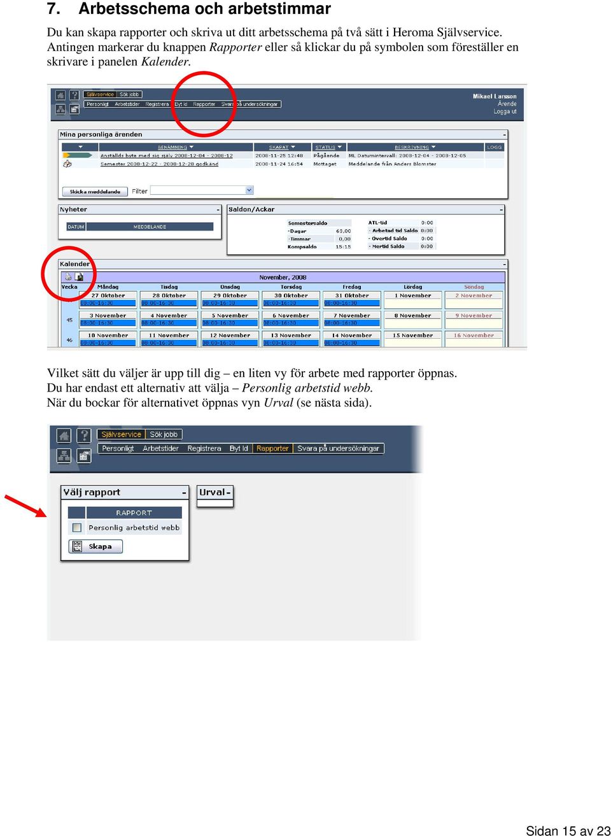Click the organization chart icon in the Välj rapport screenshot

click(x=64, y=455)
